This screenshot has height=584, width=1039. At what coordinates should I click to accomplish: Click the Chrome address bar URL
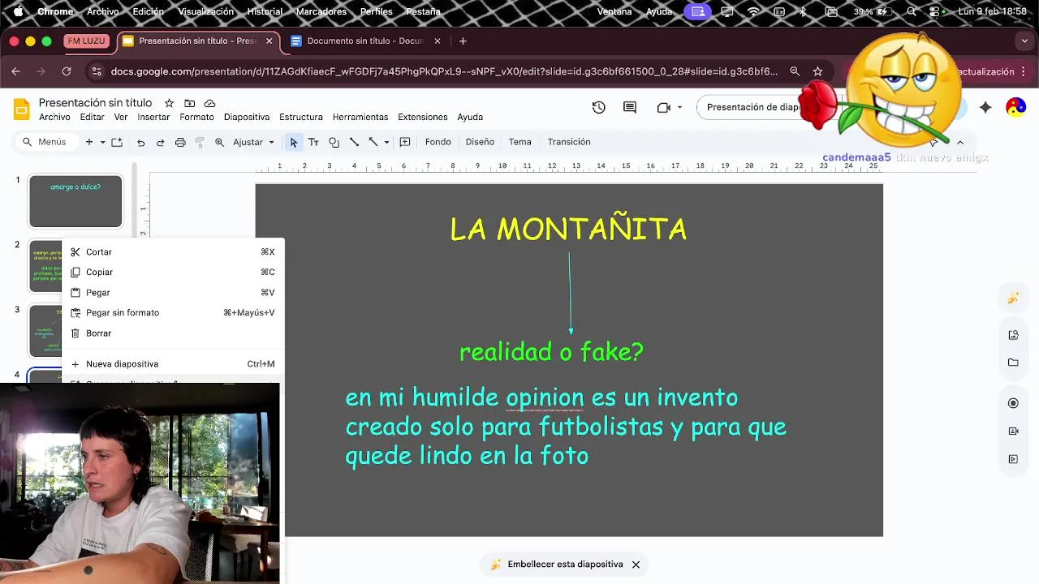coord(444,71)
